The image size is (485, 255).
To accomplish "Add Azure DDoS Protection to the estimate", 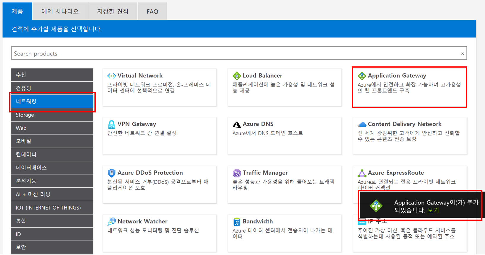I will (x=160, y=184).
